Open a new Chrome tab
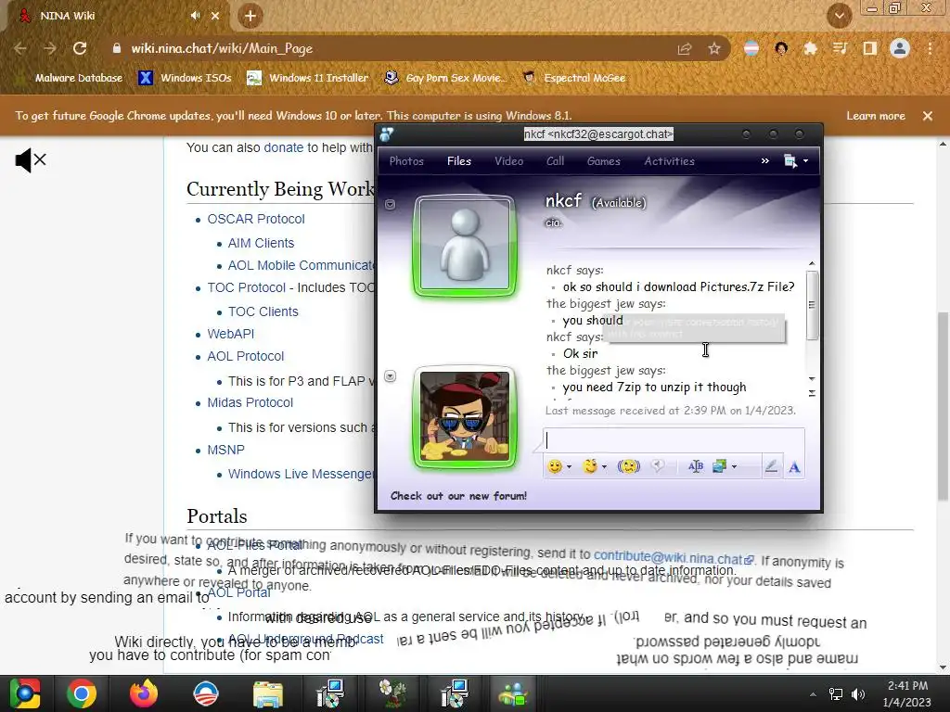 250,16
